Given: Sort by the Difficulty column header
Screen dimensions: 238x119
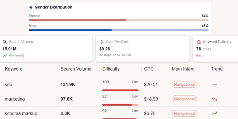Looking at the screenshot, I should coord(111,69).
